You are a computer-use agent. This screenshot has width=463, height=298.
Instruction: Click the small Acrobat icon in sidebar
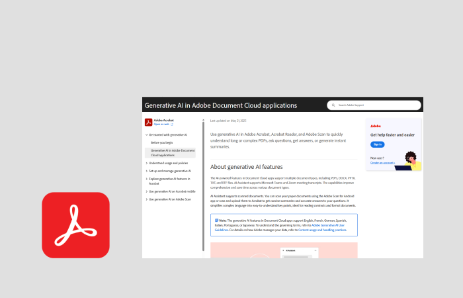coord(148,122)
